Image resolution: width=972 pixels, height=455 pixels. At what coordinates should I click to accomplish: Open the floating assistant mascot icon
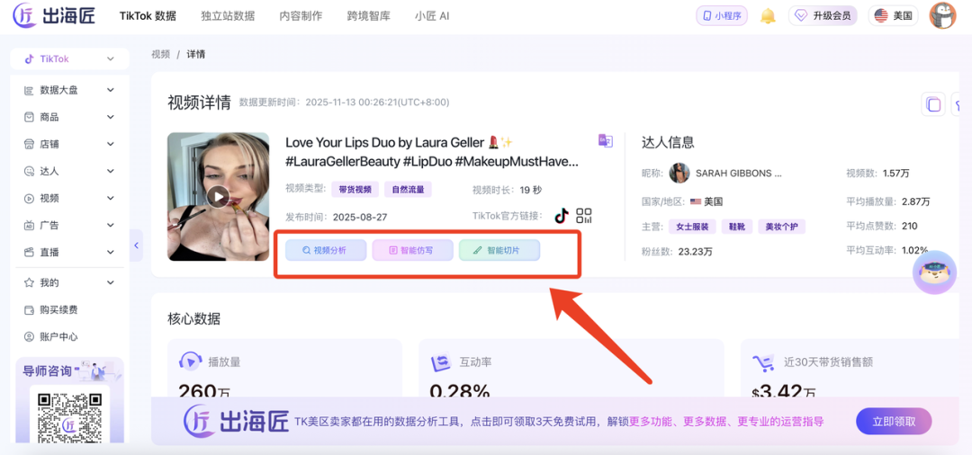pos(935,272)
